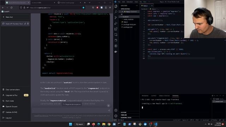
Task: Close the App.js editor tab
Action: pos(152,6)
